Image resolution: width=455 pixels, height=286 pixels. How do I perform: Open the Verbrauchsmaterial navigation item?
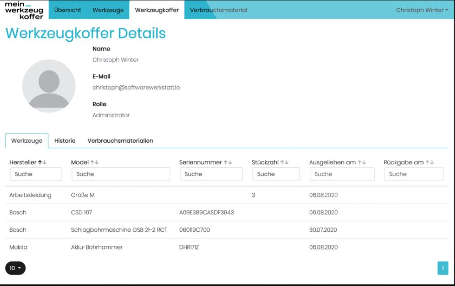218,10
